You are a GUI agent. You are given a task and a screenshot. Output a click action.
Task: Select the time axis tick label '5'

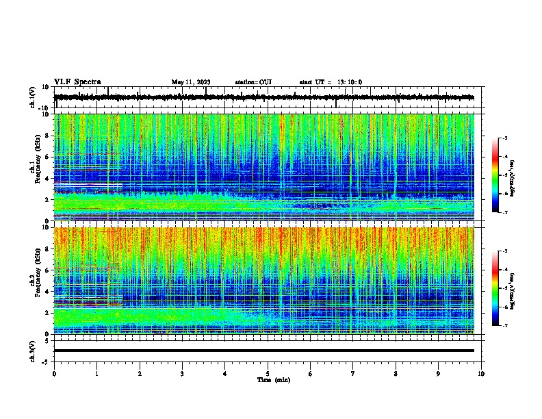[268, 374]
